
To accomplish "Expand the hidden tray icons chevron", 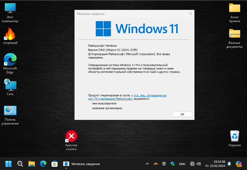I will pyautogui.click(x=147, y=164).
